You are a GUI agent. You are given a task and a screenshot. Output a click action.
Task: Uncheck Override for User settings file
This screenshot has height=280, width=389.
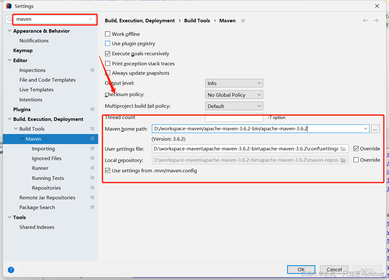coord(356,148)
